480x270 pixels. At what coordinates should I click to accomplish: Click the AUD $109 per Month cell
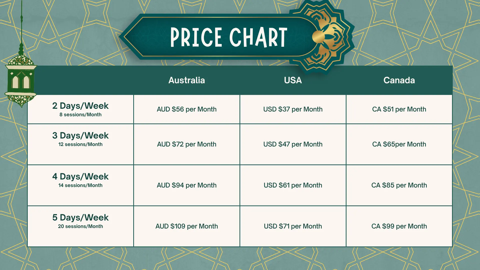(x=186, y=226)
